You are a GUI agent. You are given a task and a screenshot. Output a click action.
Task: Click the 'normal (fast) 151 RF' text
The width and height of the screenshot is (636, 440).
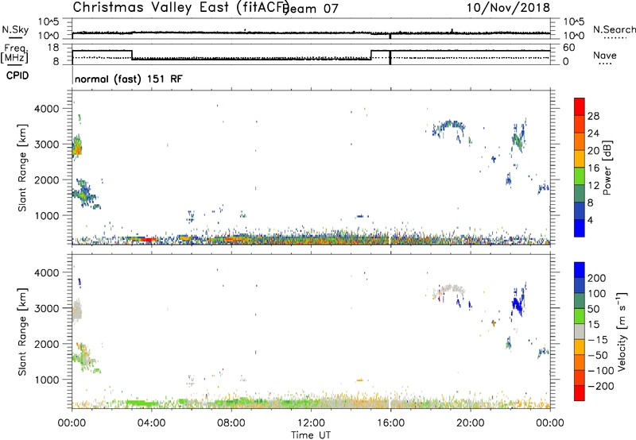(129, 79)
